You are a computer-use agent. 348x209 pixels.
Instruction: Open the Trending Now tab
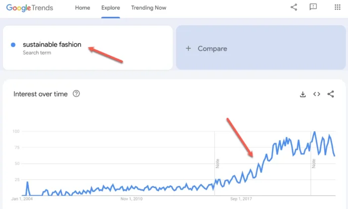pos(149,8)
